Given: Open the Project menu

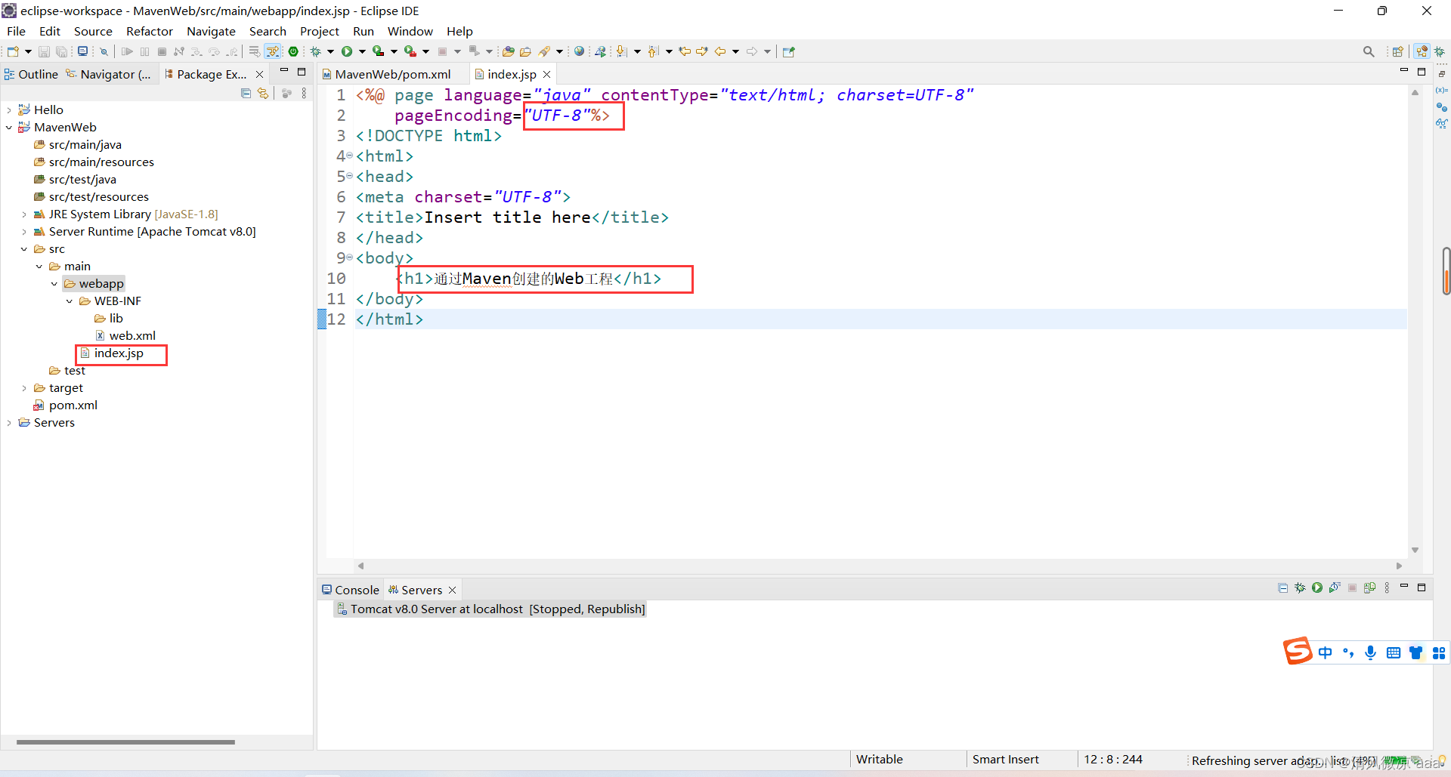Looking at the screenshot, I should [x=320, y=31].
